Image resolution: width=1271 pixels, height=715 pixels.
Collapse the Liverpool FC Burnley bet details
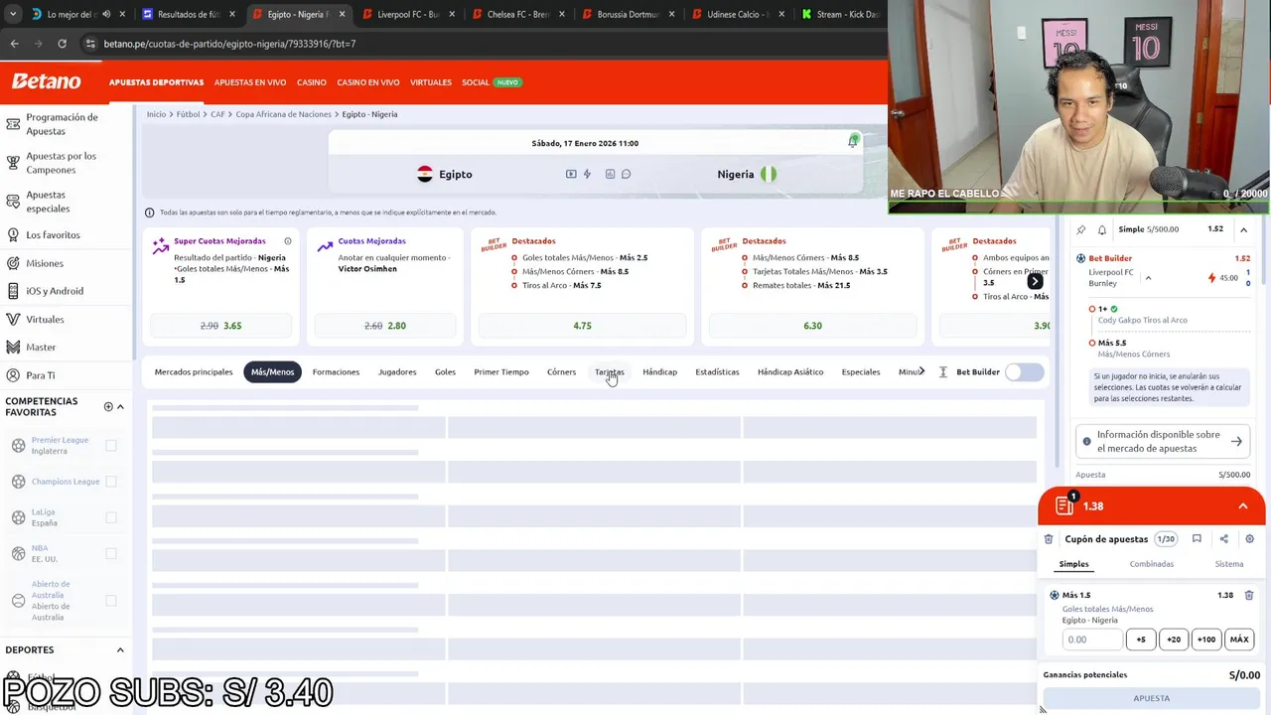(1148, 278)
